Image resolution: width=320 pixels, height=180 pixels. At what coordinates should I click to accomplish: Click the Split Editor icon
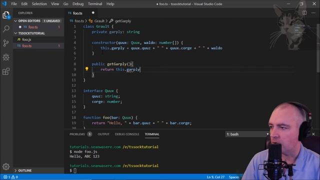304,13
